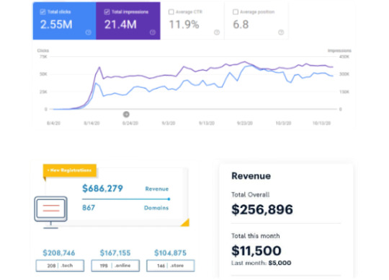
Task: Select the .tech domain box
Action: point(60,266)
